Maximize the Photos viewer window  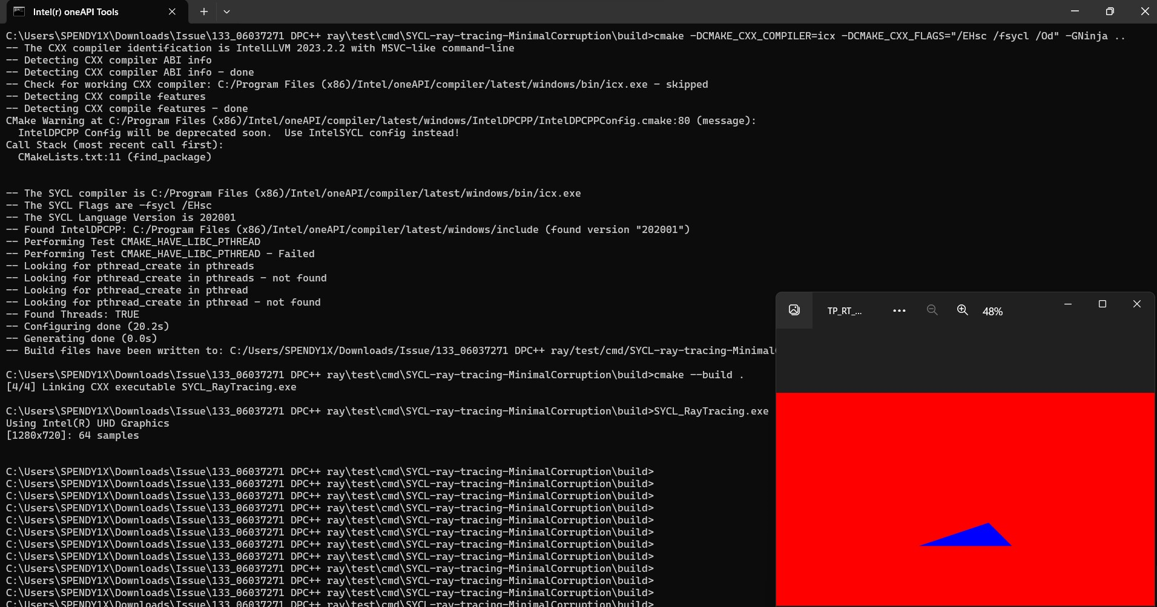[x=1103, y=304]
